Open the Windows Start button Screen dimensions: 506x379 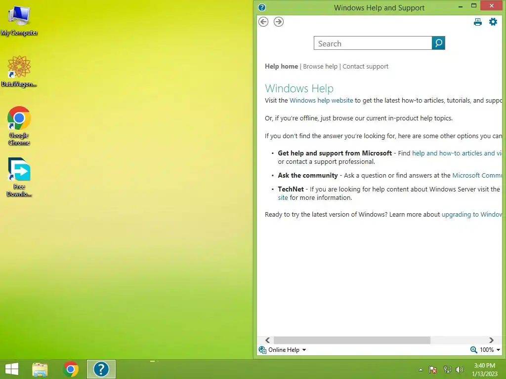(12, 369)
